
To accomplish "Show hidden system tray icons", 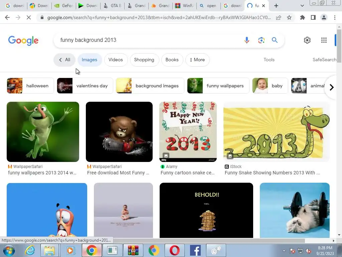I will click(x=284, y=251).
